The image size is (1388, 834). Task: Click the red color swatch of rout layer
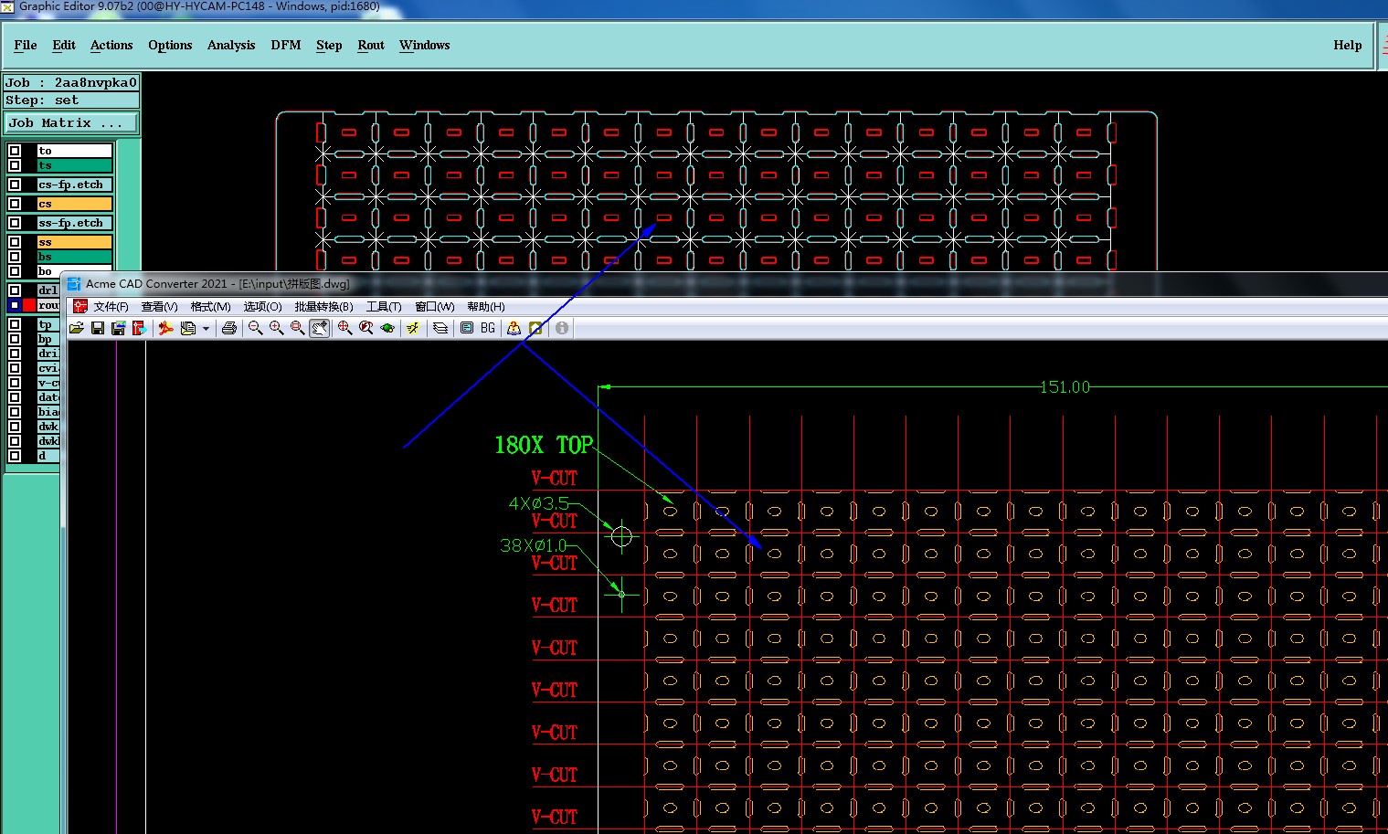click(29, 305)
